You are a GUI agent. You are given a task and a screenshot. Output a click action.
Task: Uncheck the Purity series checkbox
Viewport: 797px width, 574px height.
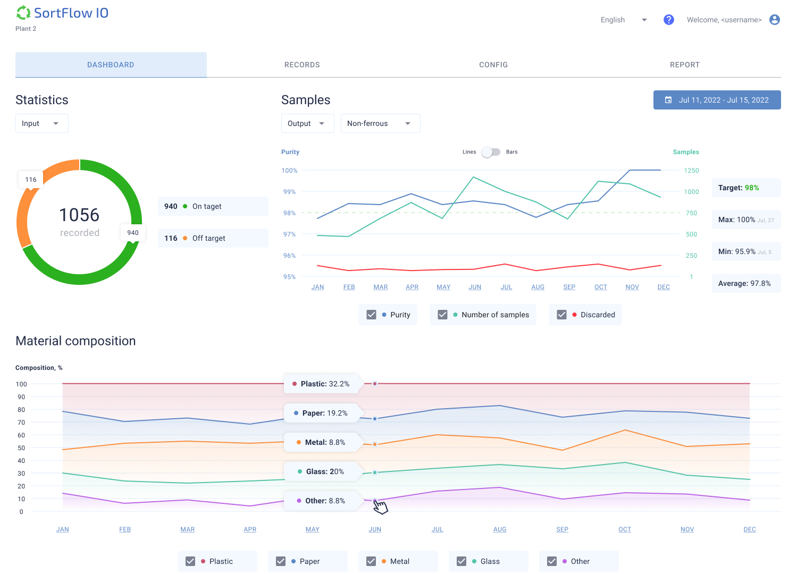[x=372, y=315]
